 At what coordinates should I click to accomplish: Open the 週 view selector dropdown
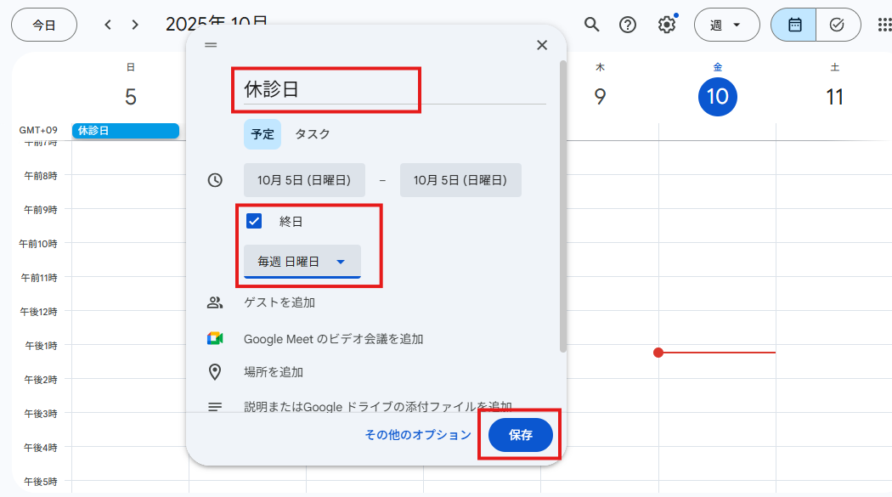pyautogui.click(x=725, y=25)
